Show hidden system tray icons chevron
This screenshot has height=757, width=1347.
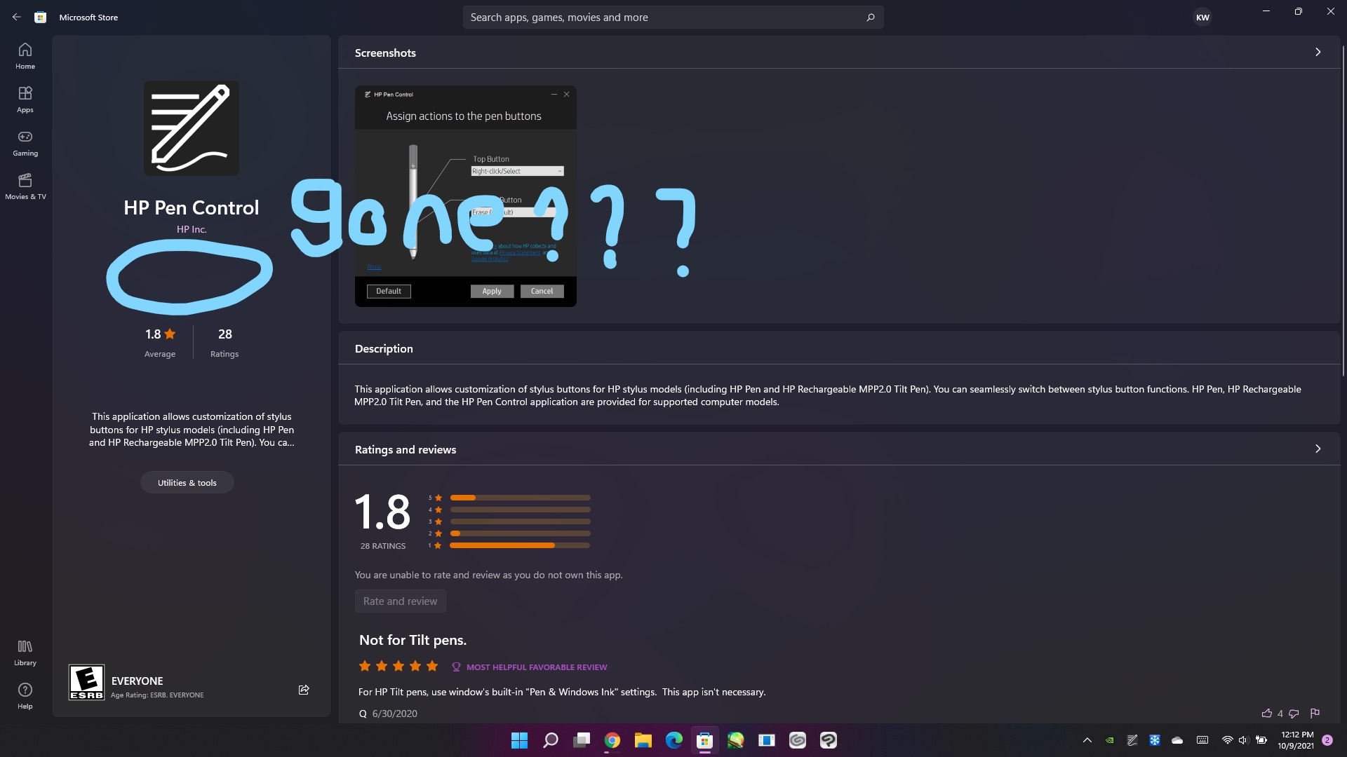(x=1087, y=740)
